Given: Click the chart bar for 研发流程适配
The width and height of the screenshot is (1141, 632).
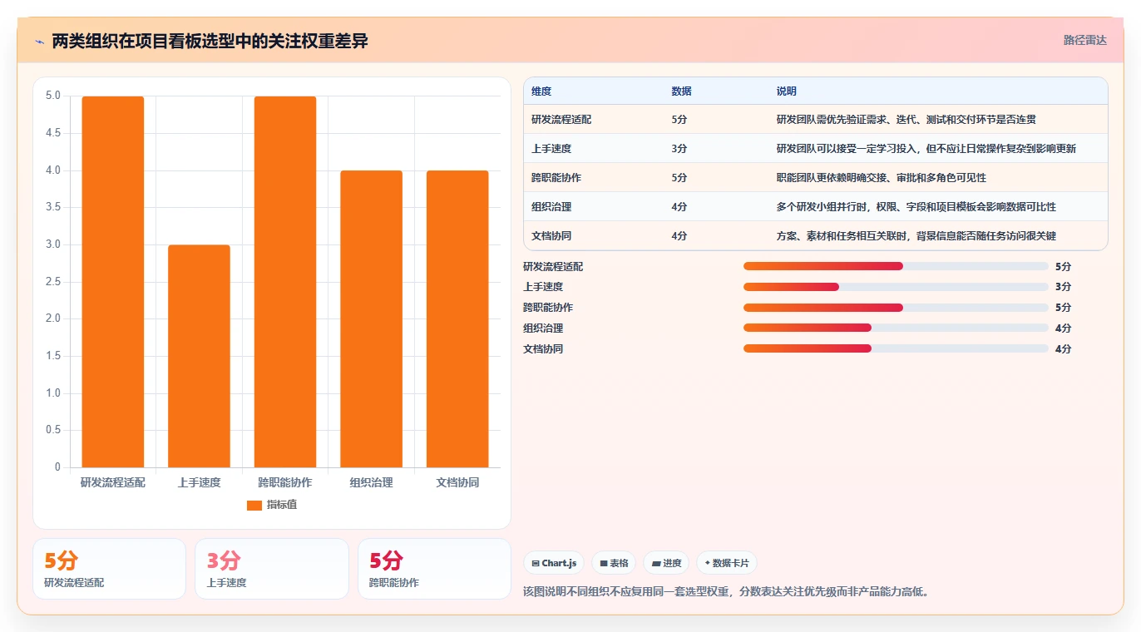Looking at the screenshot, I should coord(113,282).
